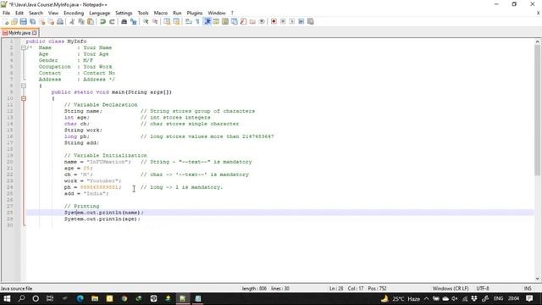The width and height of the screenshot is (542, 305).
Task: Toggle INS insert mode in status bar
Action: [x=528, y=288]
